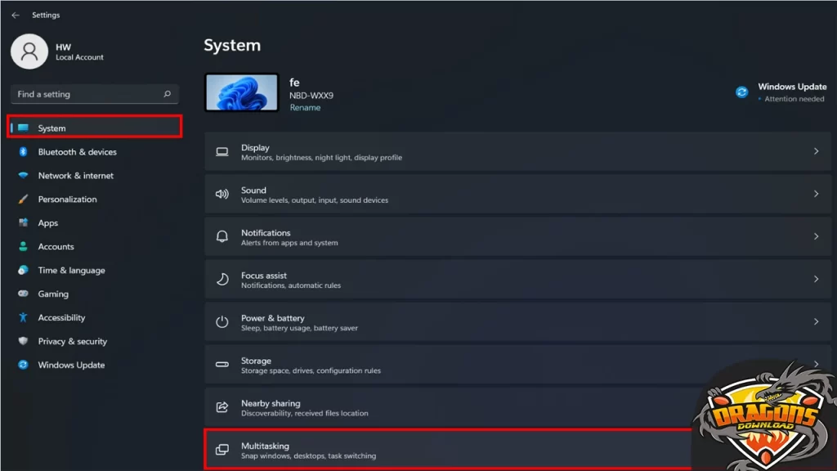Click the Power & battery icon

tap(222, 322)
